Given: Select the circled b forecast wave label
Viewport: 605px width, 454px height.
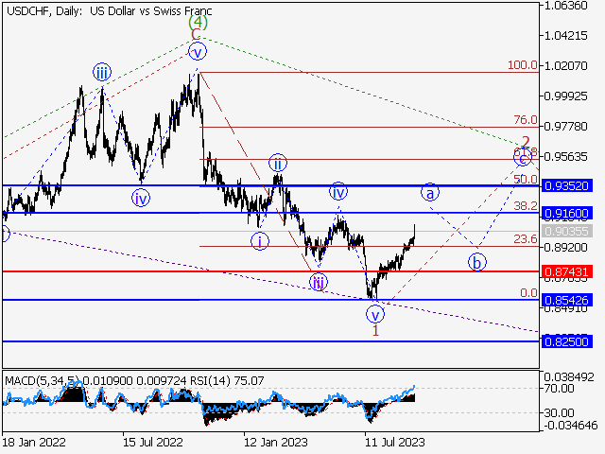Looking at the screenshot, I should pos(477,263).
